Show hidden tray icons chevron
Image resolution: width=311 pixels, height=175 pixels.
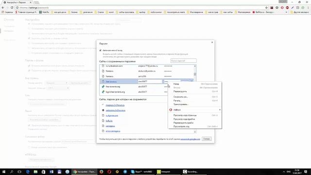pyautogui.click(x=284, y=172)
